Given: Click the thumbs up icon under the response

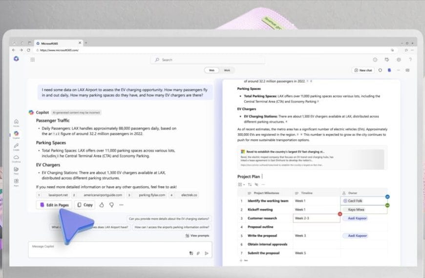Looking at the screenshot, I should pyautogui.click(x=102, y=205).
